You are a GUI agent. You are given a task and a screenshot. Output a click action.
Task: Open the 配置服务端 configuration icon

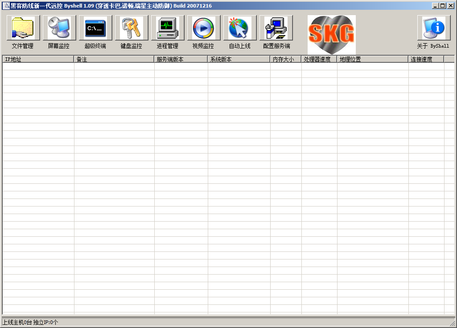pos(276,28)
